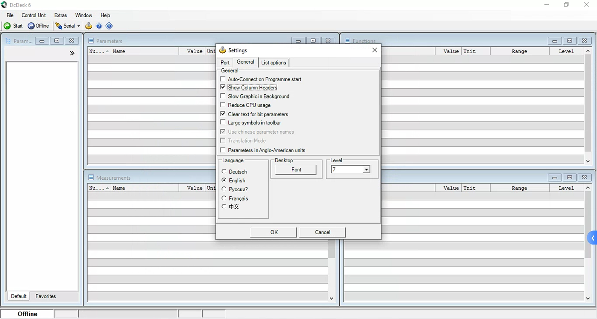Disable Show Column Headers
The image size is (597, 319).
[x=223, y=87]
